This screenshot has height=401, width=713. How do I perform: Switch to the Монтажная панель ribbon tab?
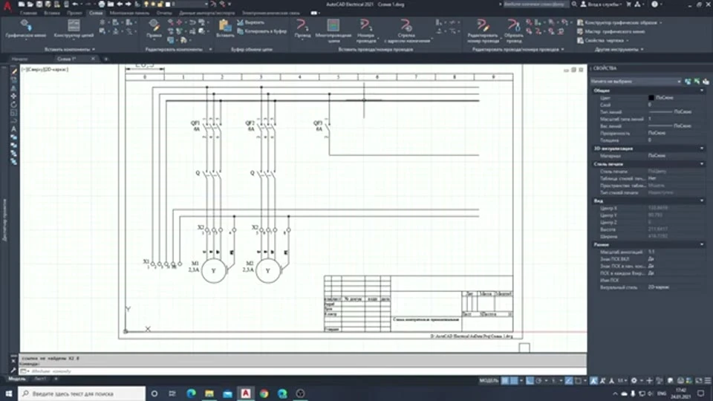[x=129, y=13]
